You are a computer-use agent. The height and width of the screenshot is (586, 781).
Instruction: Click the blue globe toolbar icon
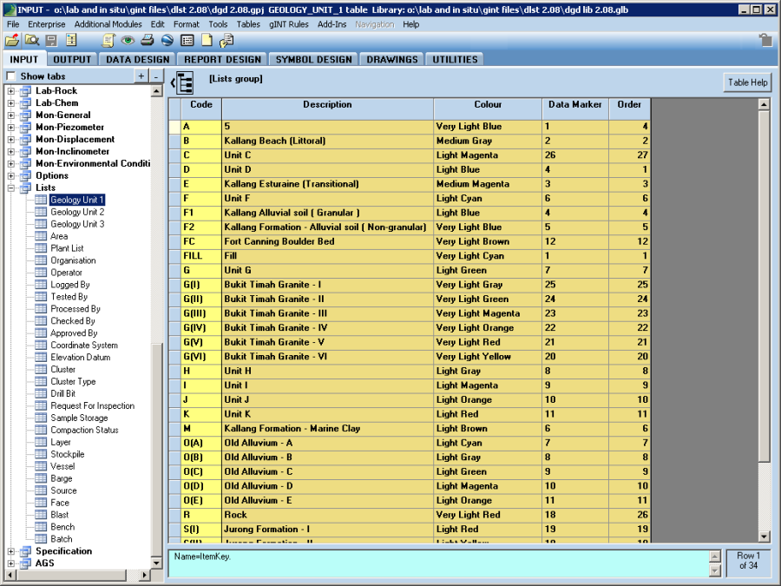pyautogui.click(x=167, y=40)
